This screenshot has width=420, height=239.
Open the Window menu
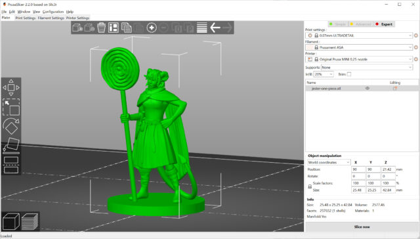[x=24, y=12]
